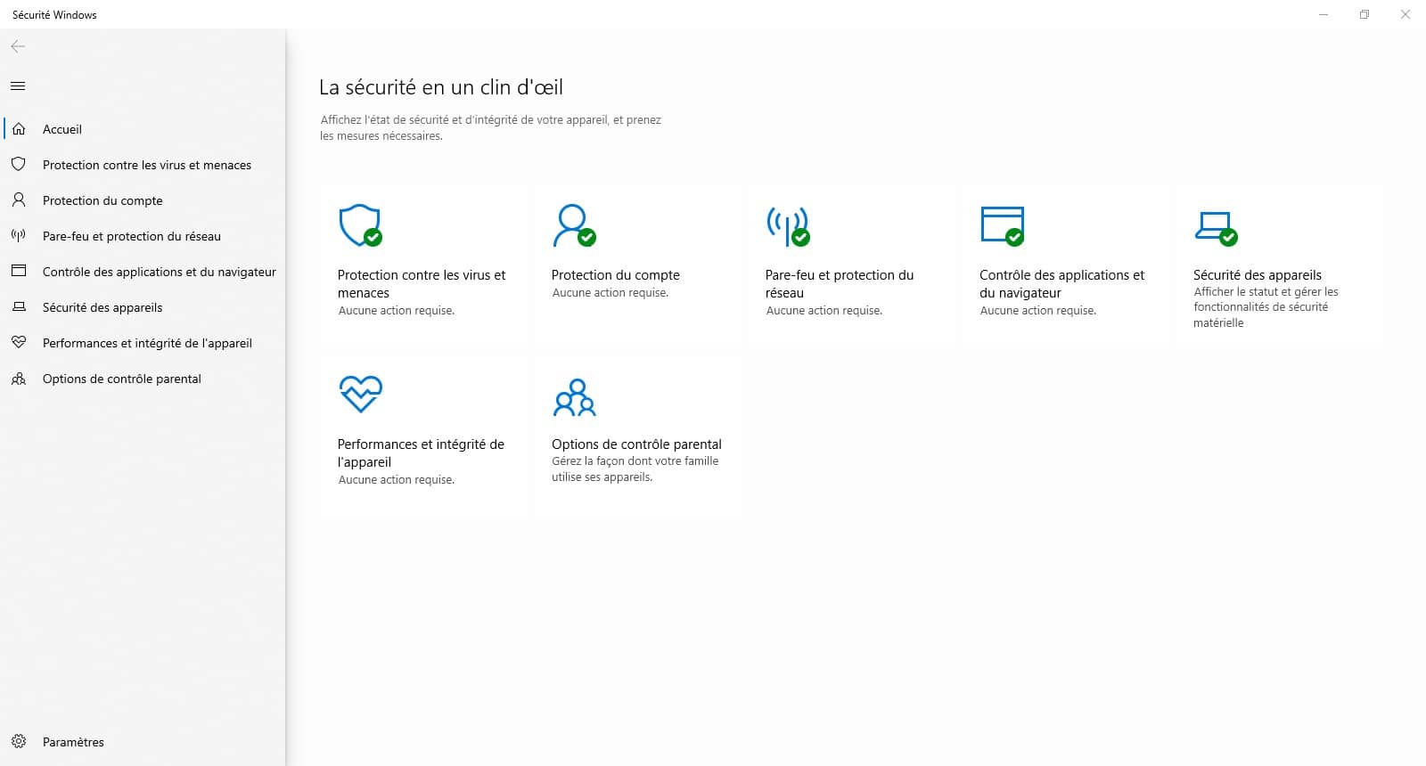Open Options de contrôle parental in sidebar
The image size is (1426, 766).
tap(143, 379)
